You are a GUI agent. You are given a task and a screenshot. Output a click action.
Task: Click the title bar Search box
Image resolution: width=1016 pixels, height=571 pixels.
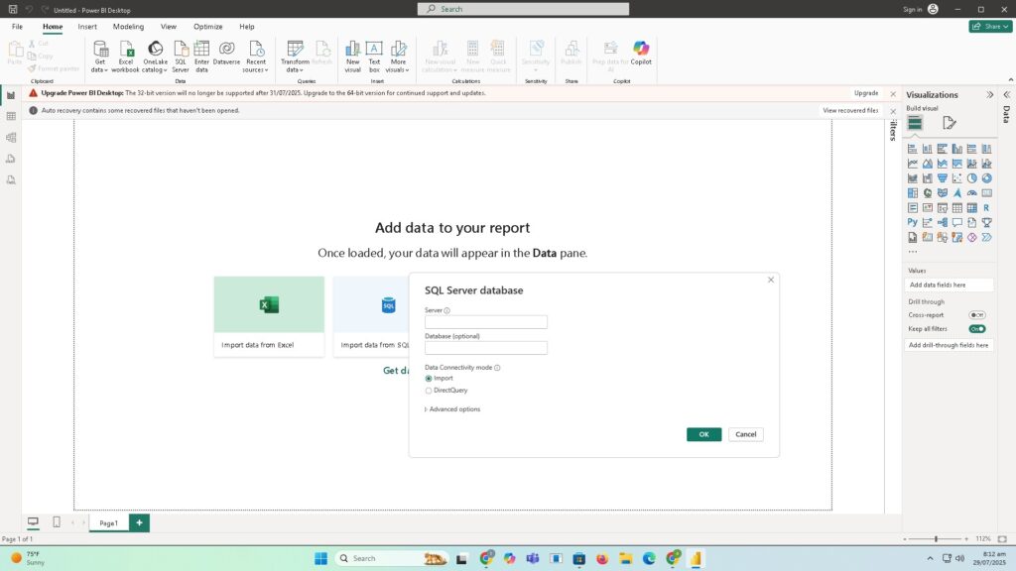(524, 9)
